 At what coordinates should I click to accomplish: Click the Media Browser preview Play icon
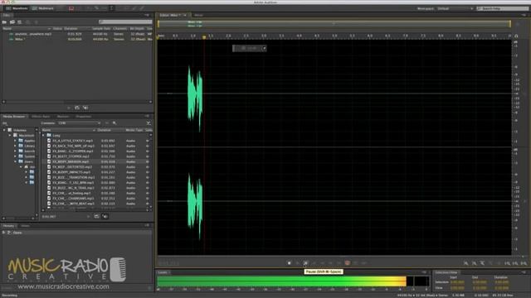tap(89, 216)
